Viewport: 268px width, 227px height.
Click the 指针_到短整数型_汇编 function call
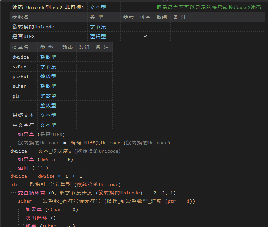pos(134,201)
